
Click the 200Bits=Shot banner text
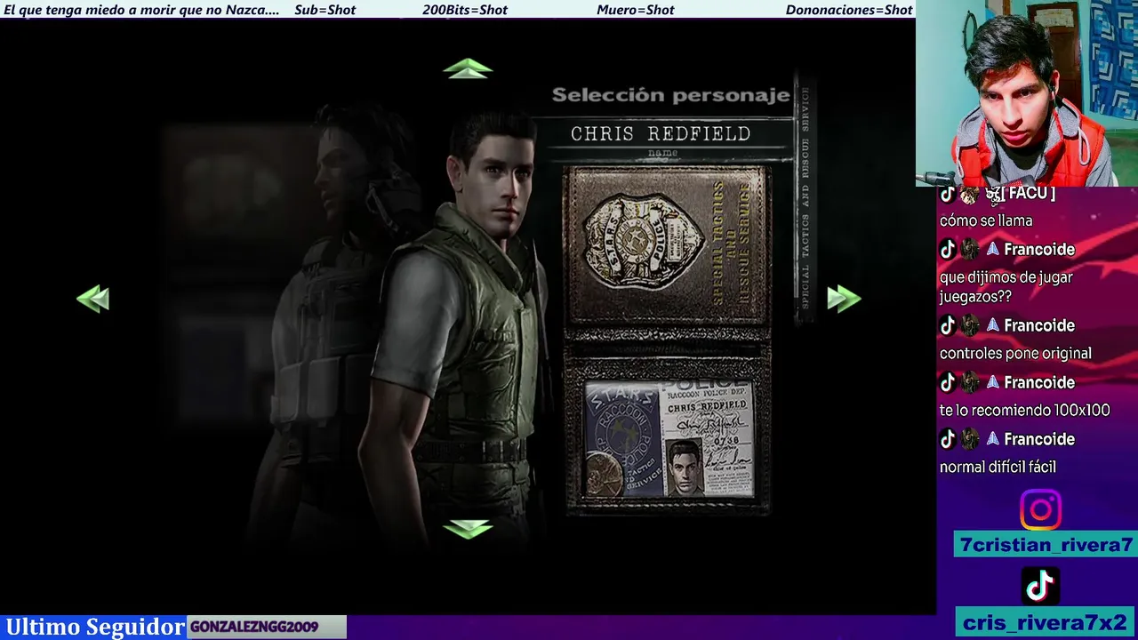(465, 10)
